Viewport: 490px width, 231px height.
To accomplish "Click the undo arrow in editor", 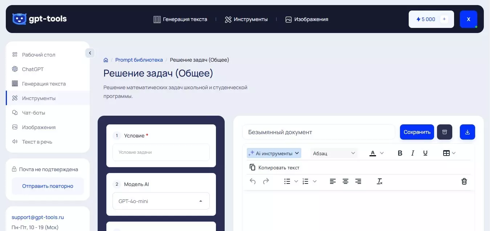I will coord(253,181).
